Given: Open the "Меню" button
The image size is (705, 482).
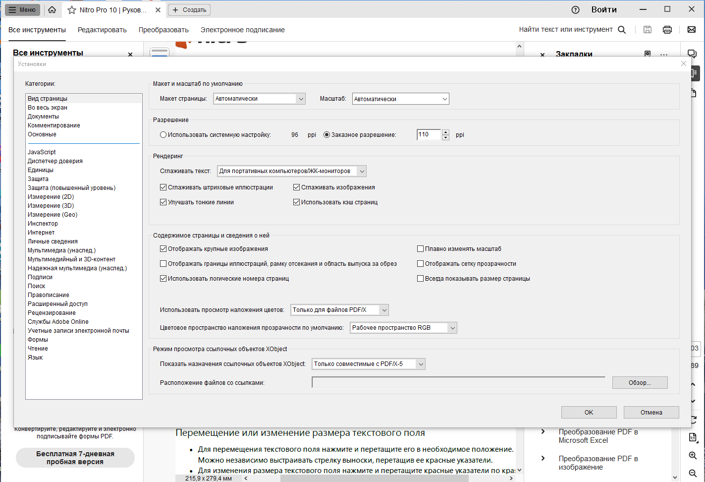Looking at the screenshot, I should click(23, 10).
